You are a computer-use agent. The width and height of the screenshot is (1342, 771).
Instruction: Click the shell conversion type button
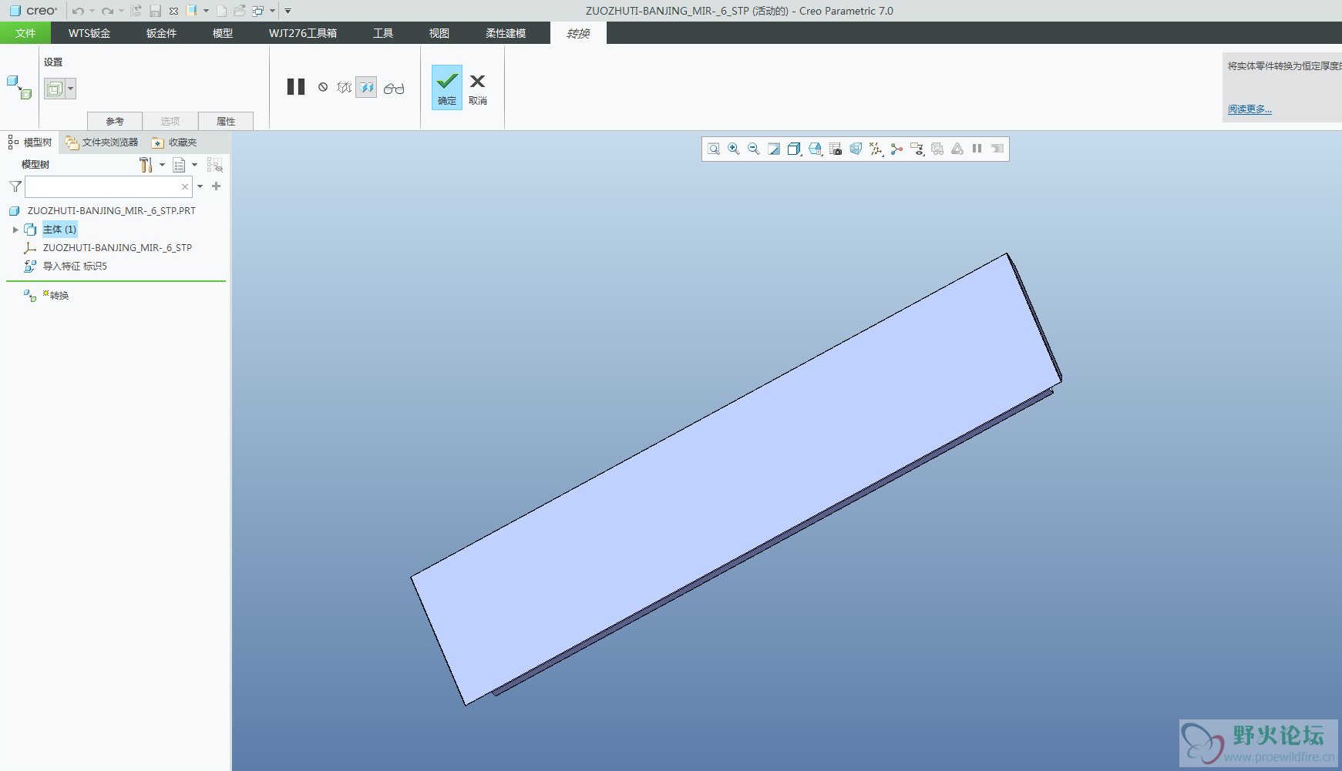(54, 89)
